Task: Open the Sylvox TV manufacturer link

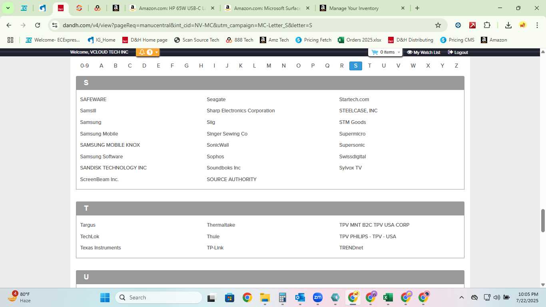Action: [x=351, y=168]
